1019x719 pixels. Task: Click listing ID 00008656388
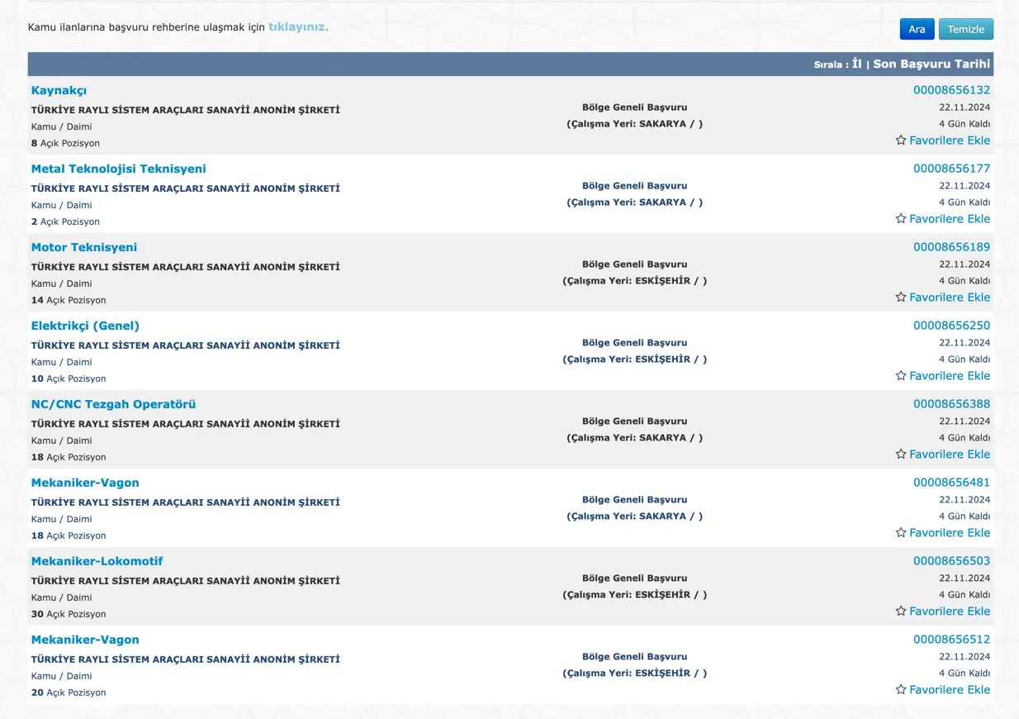(x=951, y=404)
